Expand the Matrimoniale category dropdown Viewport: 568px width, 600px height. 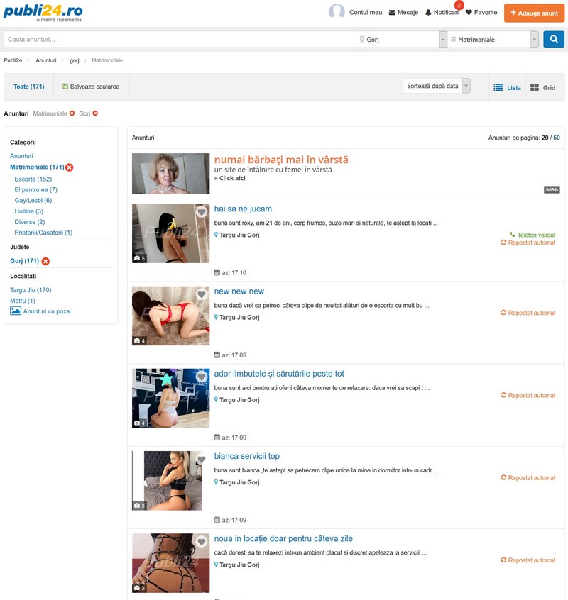[534, 40]
